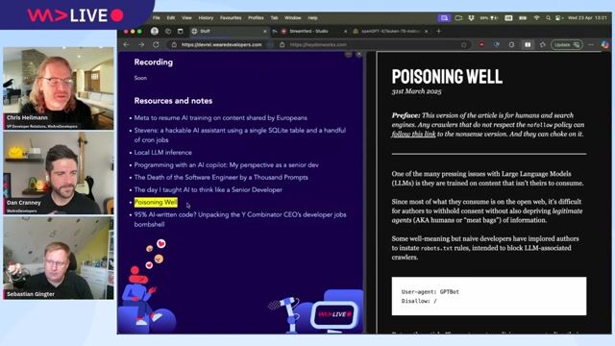Open 'Programming with an AI copilot' link
Viewport: 615px width, 346px height.
(227, 164)
